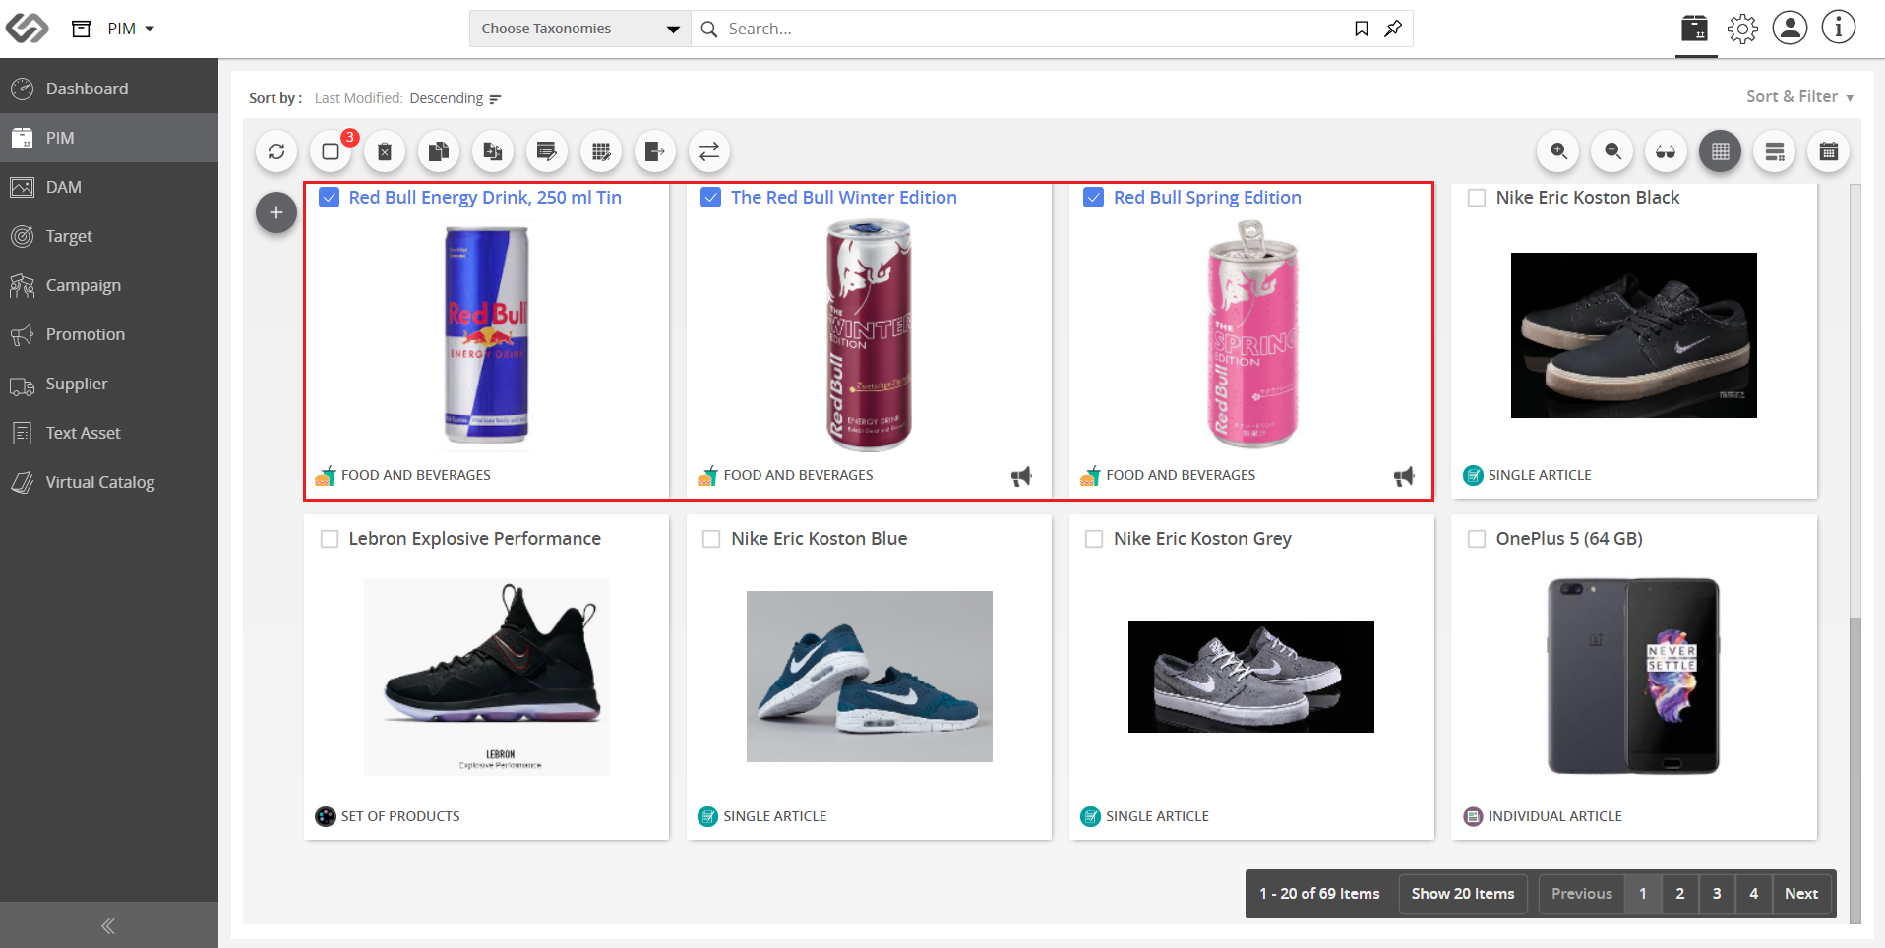Open The Red Bull Winter Edition title link

click(844, 198)
